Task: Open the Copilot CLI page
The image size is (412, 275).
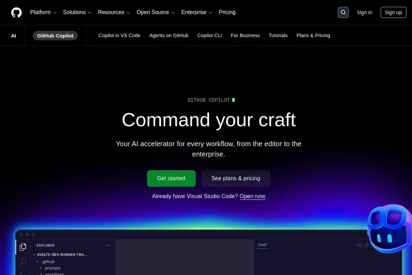Action: coord(210,35)
